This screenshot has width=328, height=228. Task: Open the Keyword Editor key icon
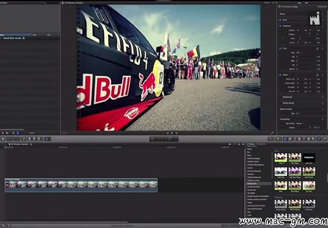pyautogui.click(x=24, y=139)
